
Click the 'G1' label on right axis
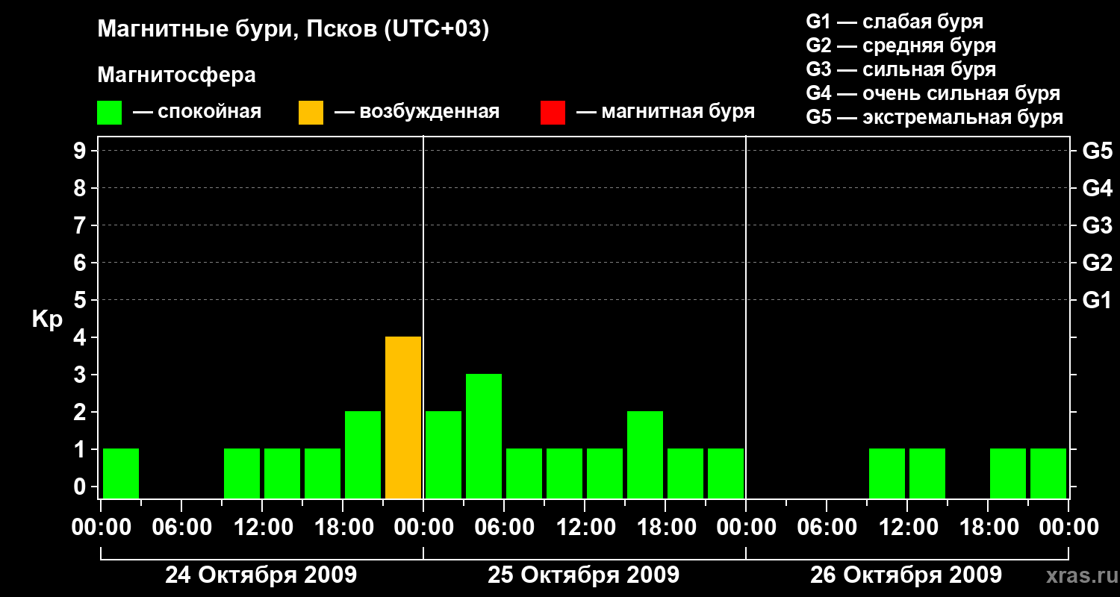click(x=1097, y=300)
